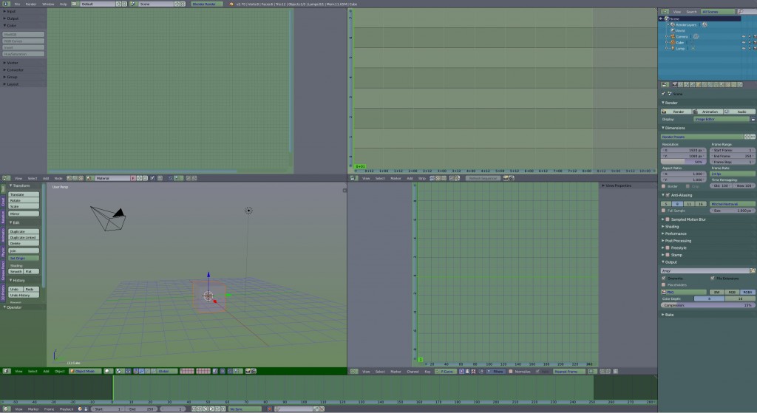Select the RGBA color mode button
757x413 pixels.
click(747, 292)
